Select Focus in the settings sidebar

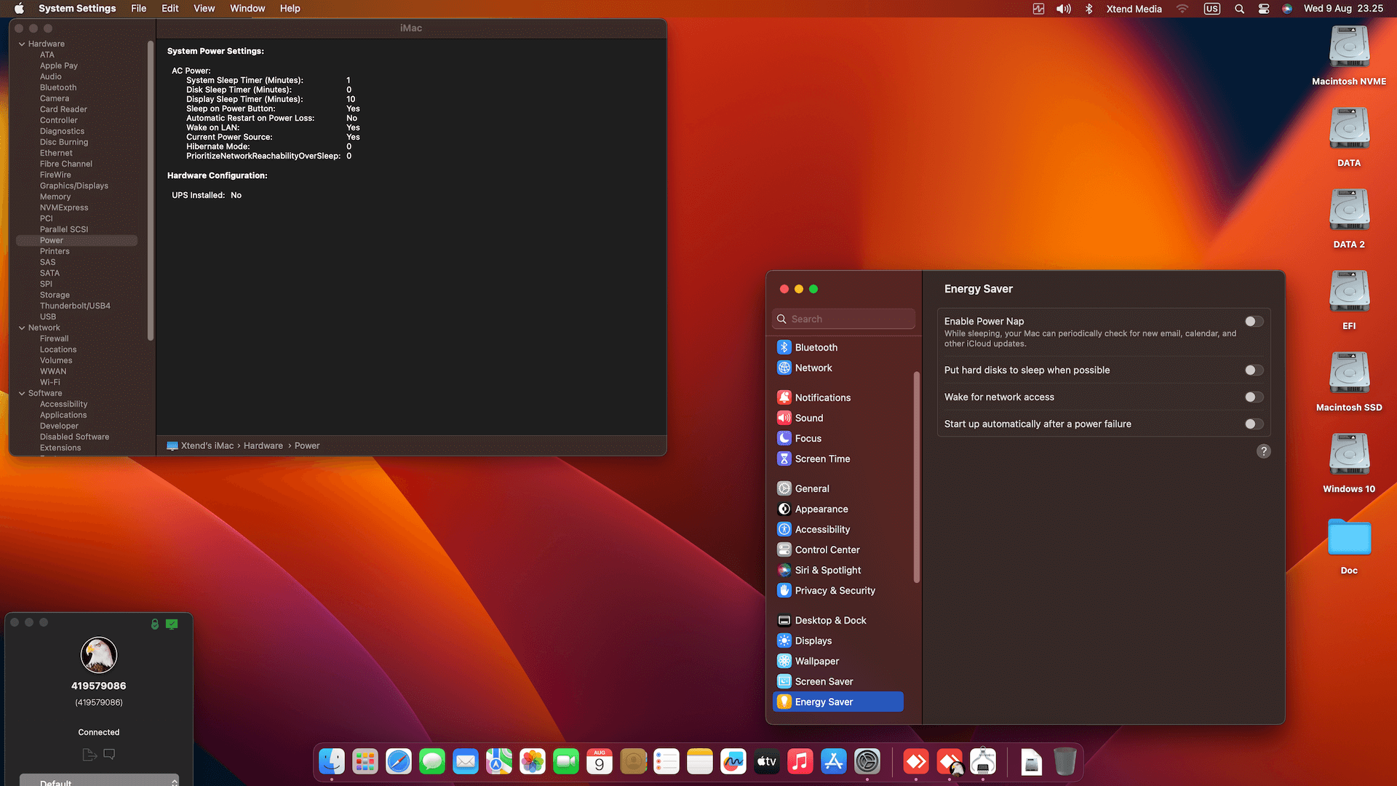click(838, 439)
